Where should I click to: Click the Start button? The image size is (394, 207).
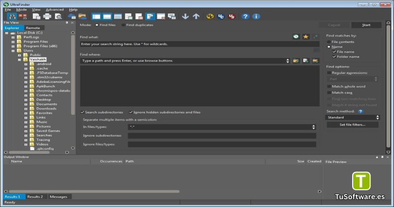click(366, 25)
